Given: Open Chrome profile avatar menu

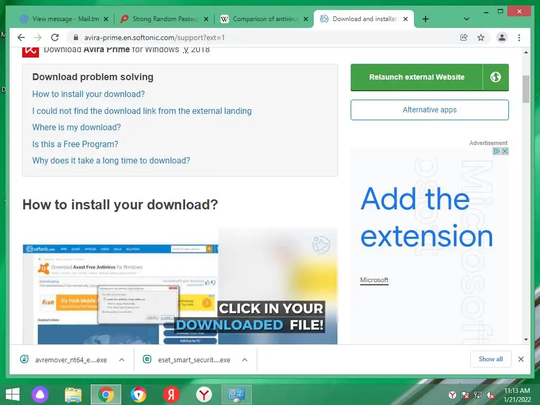Looking at the screenshot, I should 502,37.
